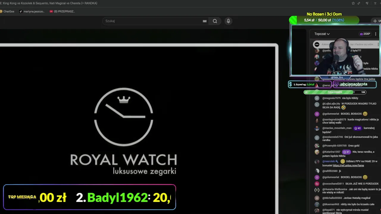381x214 pixels.
Task: Click the TOP MIESIĄCA label
Action: [22, 197]
